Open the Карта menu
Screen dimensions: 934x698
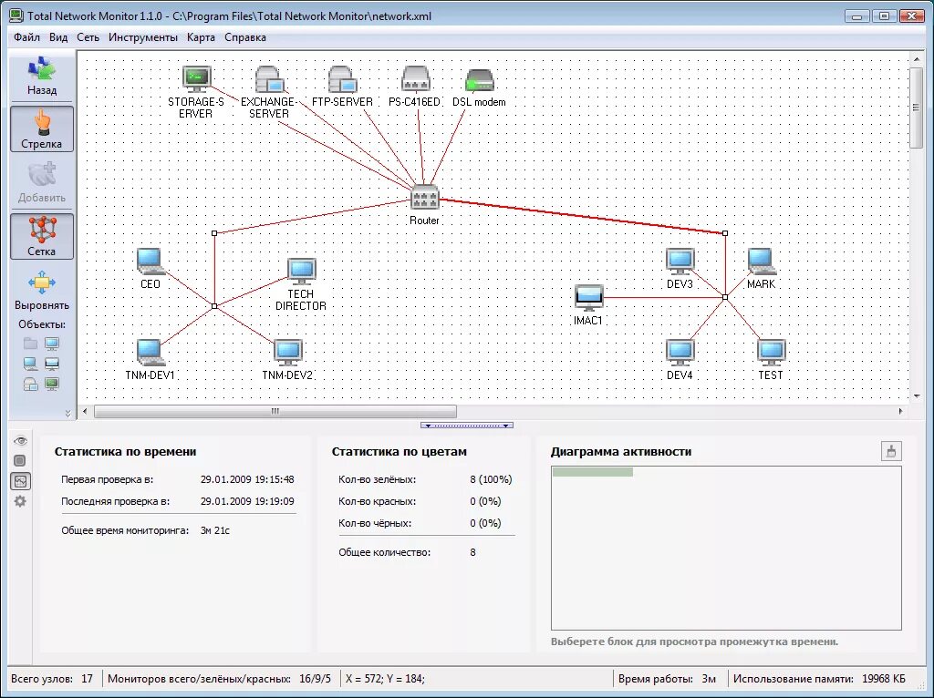(201, 37)
